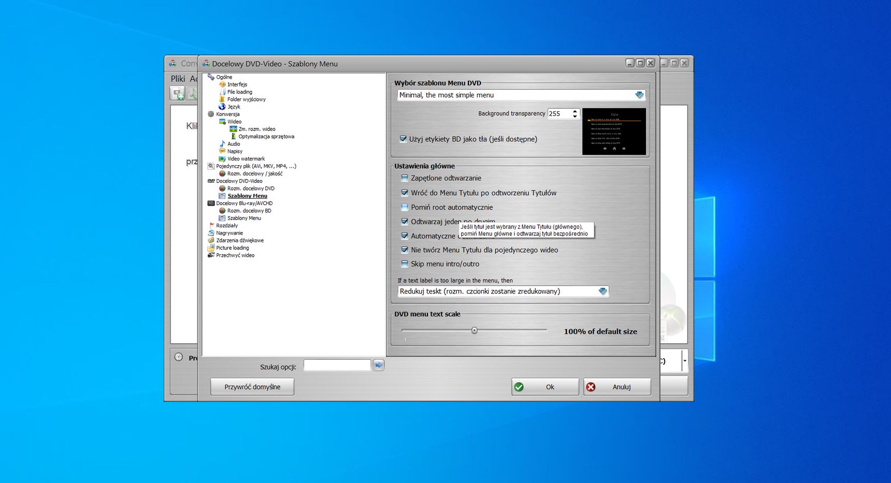The height and width of the screenshot is (483, 891).
Task: Select Szablony Menu under Blu-ray/AVCHD
Action: 244,218
